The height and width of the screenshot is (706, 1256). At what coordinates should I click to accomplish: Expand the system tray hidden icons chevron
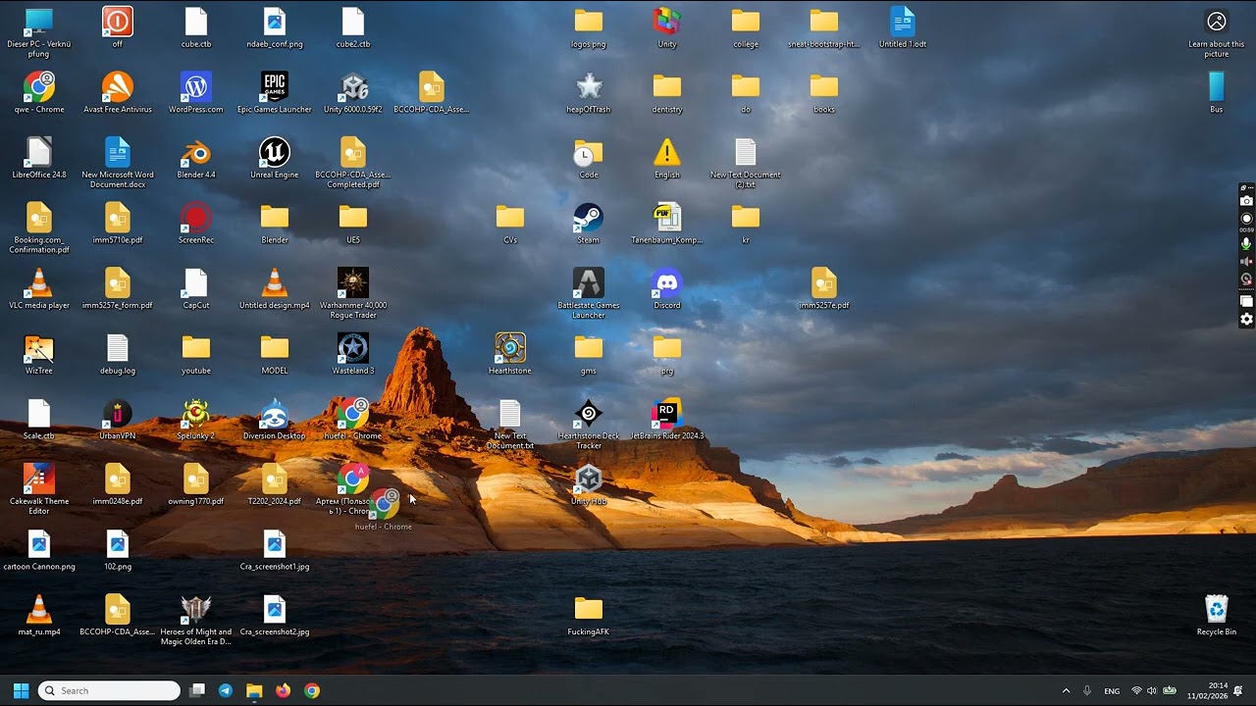tap(1066, 690)
